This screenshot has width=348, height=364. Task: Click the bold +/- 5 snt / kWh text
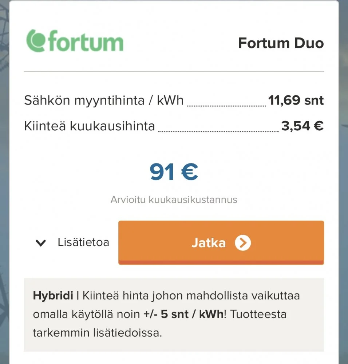(183, 314)
